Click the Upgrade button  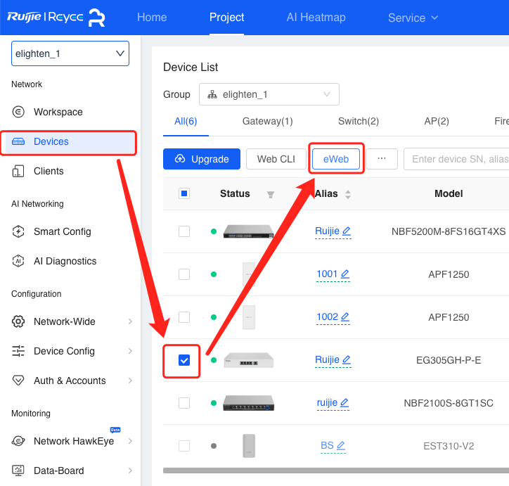[x=202, y=159]
